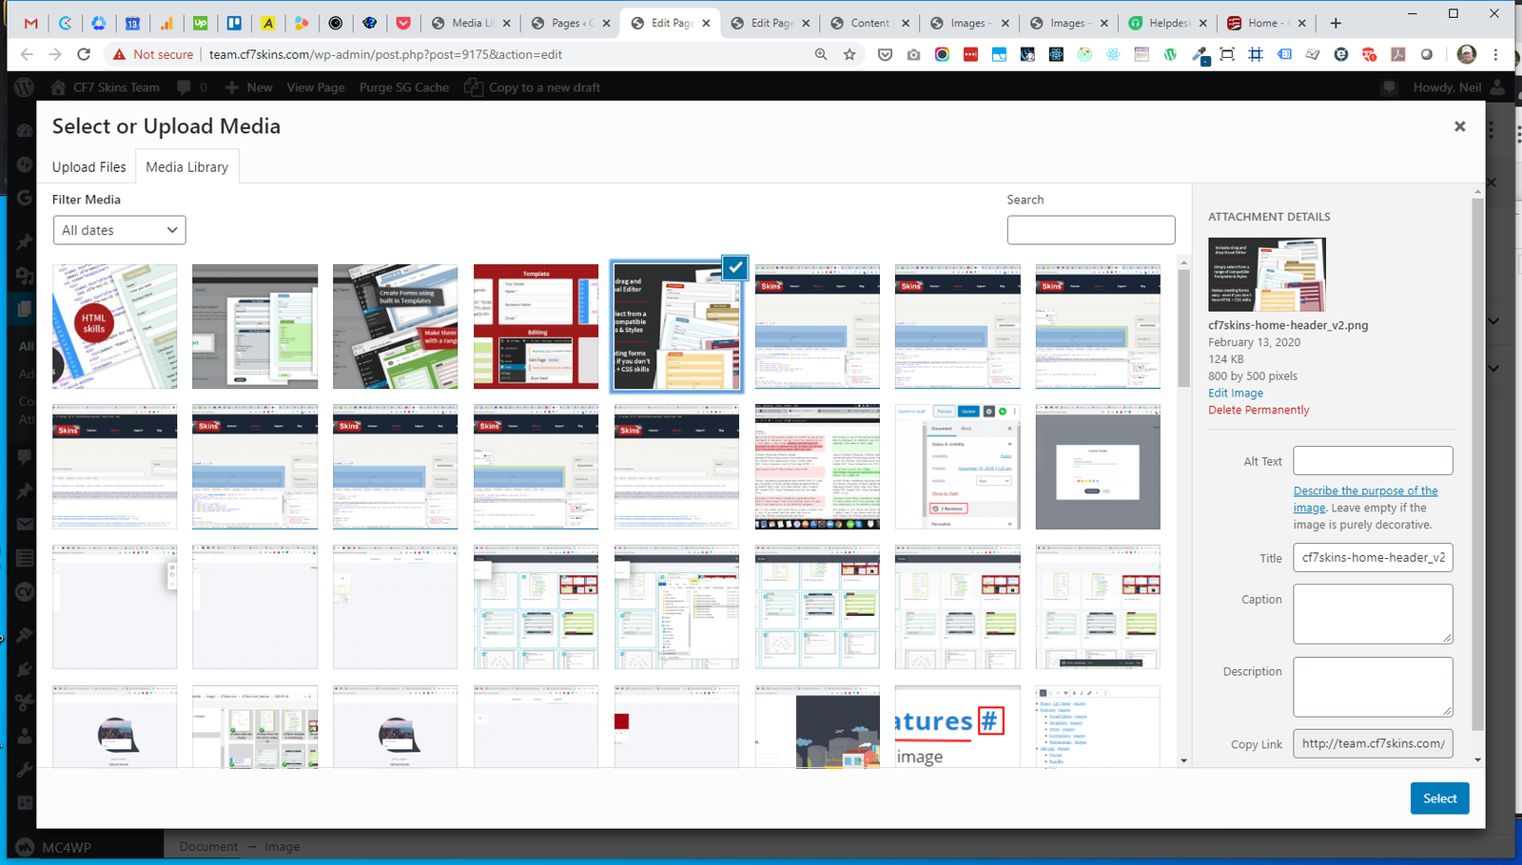This screenshot has height=865, width=1522.
Task: Bookmark the page with star icon
Action: pos(849,54)
